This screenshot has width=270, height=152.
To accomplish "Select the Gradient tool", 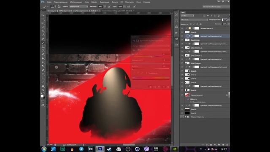I will pyautogui.click(x=43, y=58).
